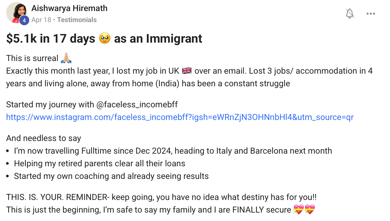Open the three-dot more options menu
The width and height of the screenshot is (390, 221).
coord(370,14)
